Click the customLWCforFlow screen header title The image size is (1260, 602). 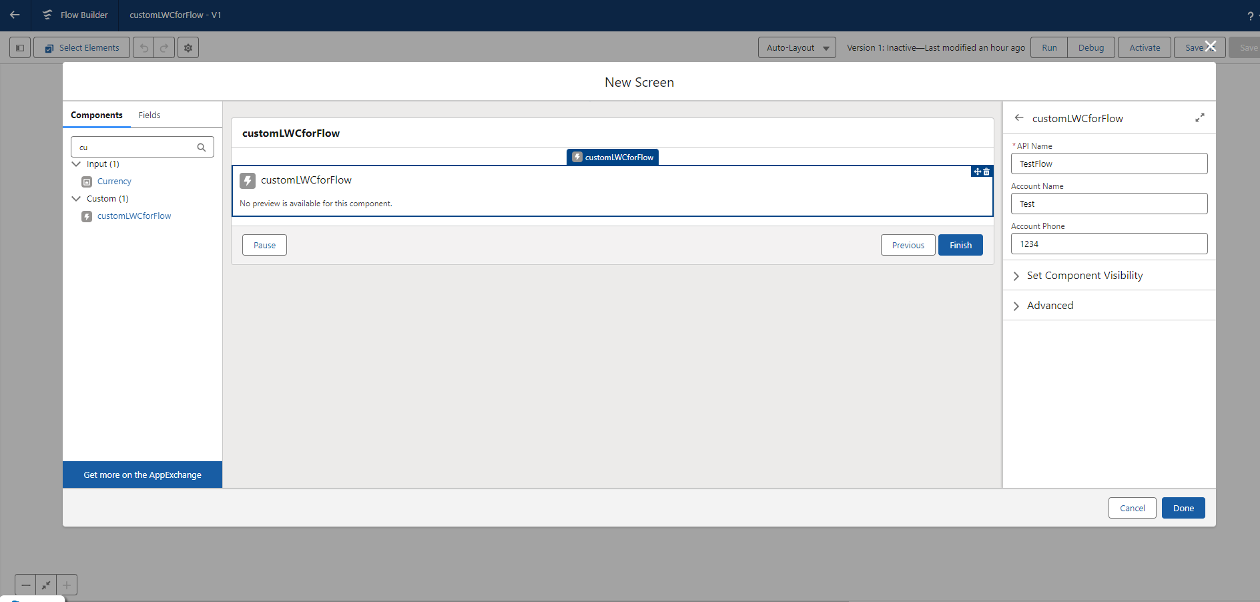291,133
